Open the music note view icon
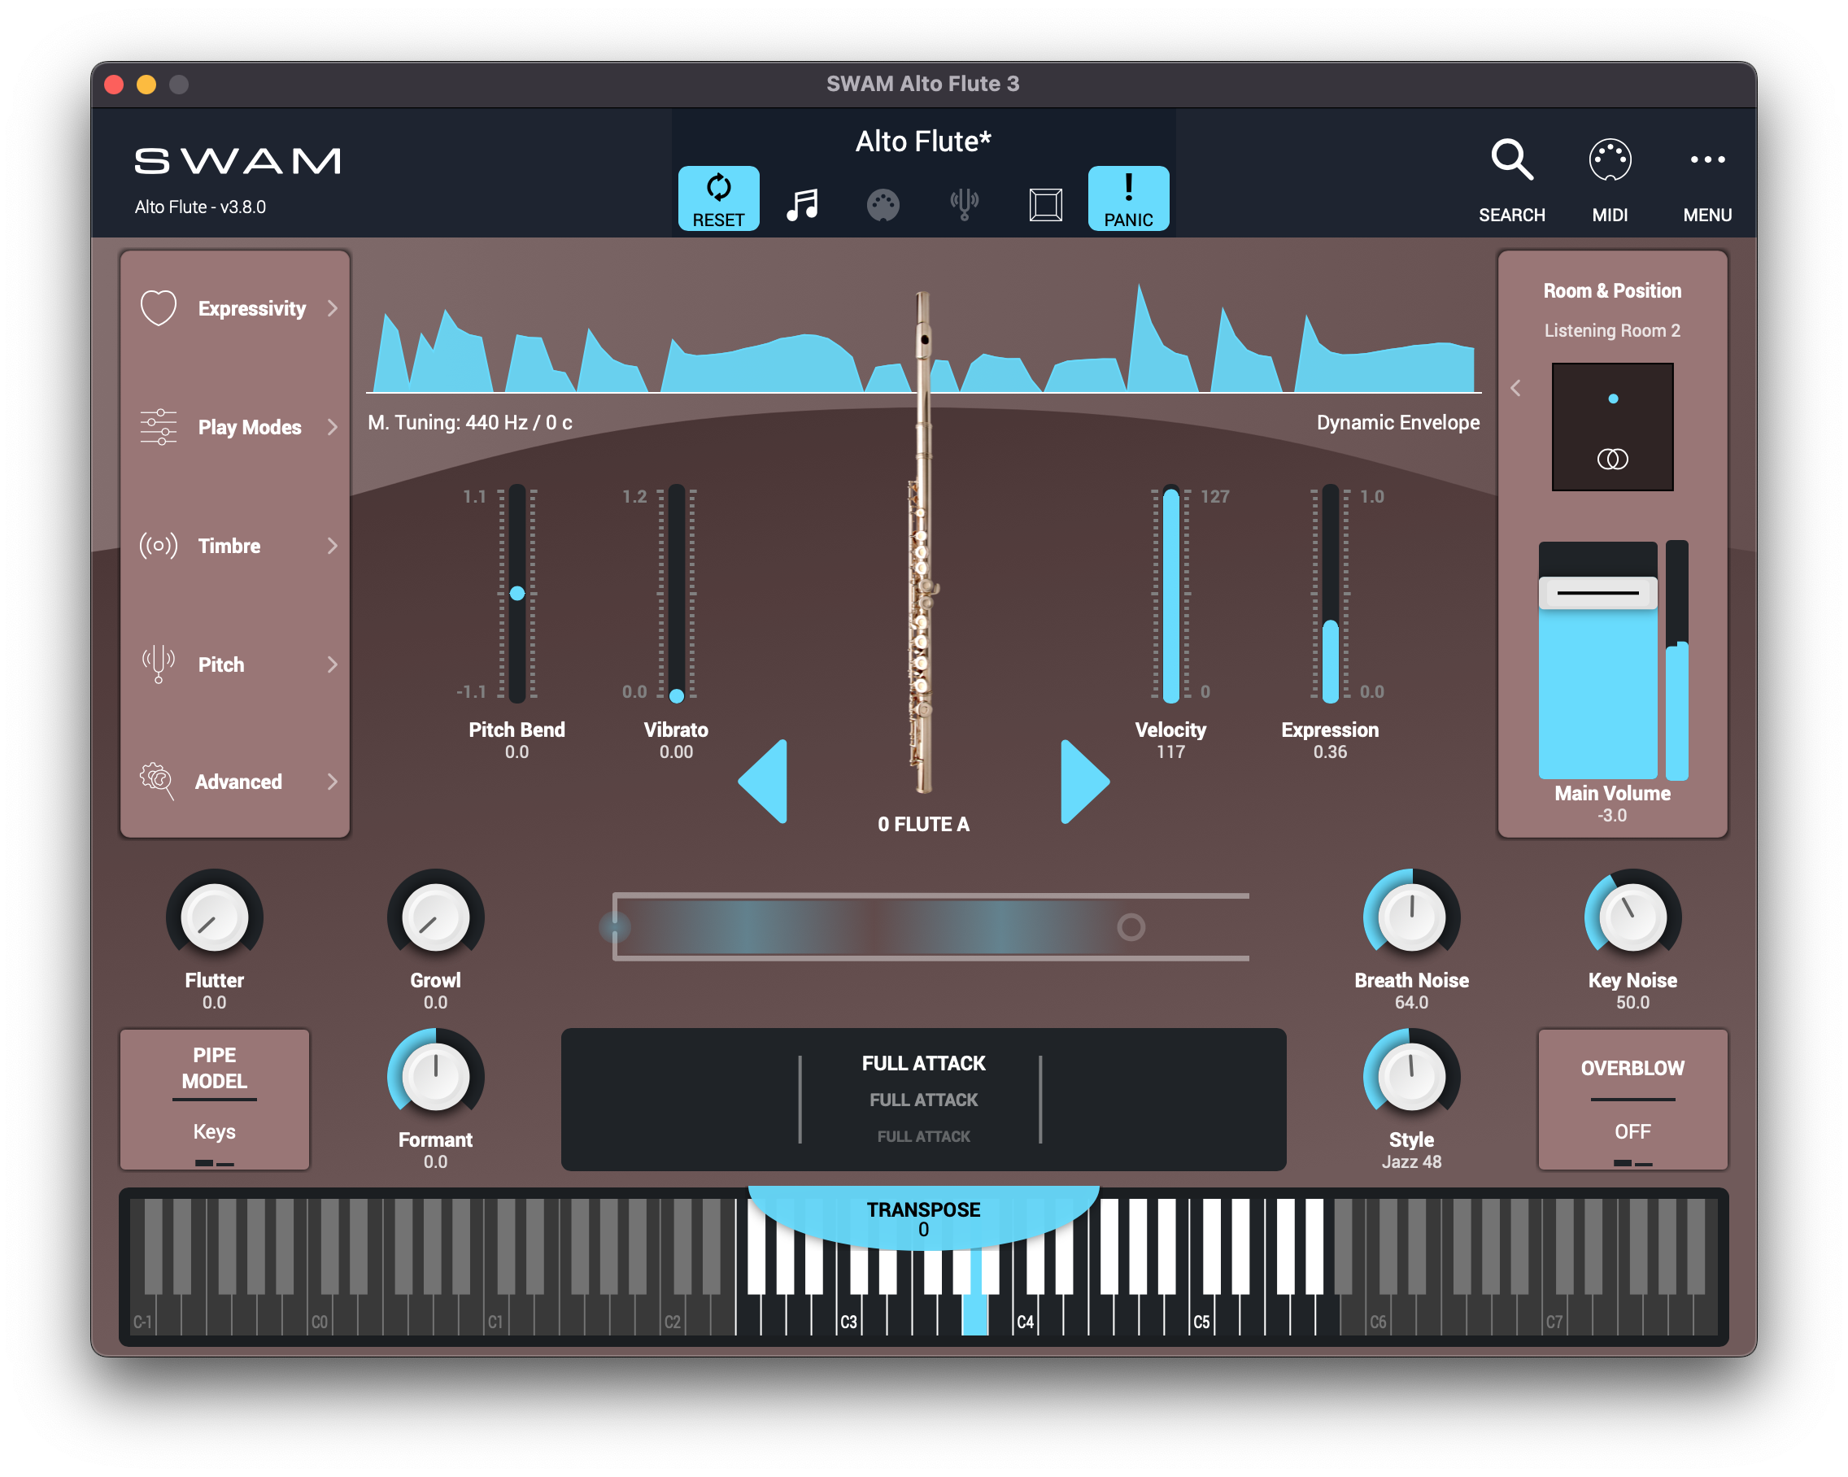This screenshot has height=1477, width=1848. [802, 205]
